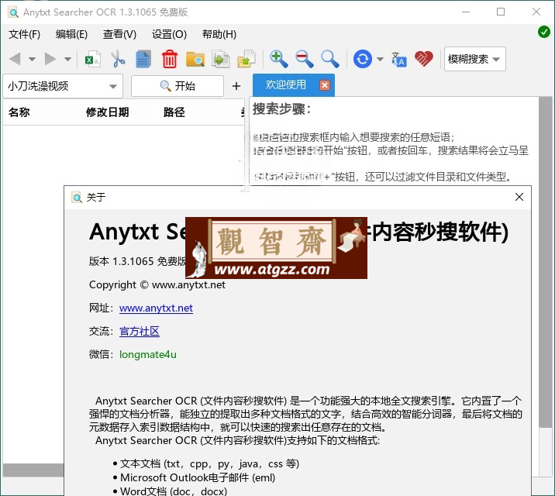555x496 pixels.
Task: Click the green check status icon
Action: tap(543, 32)
